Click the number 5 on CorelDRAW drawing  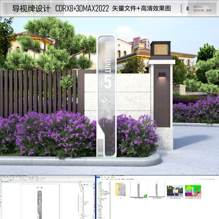(40, 202)
